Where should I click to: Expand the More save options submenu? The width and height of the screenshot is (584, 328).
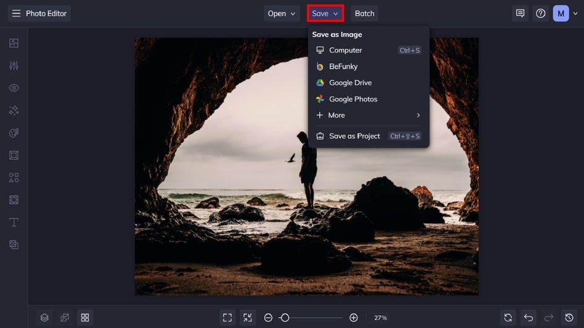coord(368,115)
